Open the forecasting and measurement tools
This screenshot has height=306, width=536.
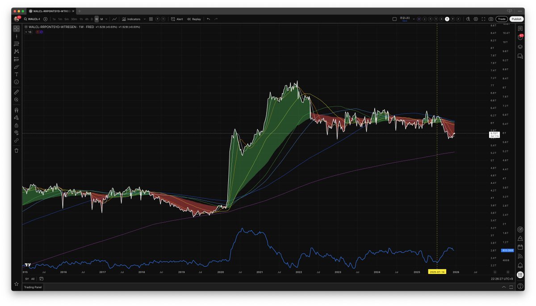pyautogui.click(x=17, y=59)
